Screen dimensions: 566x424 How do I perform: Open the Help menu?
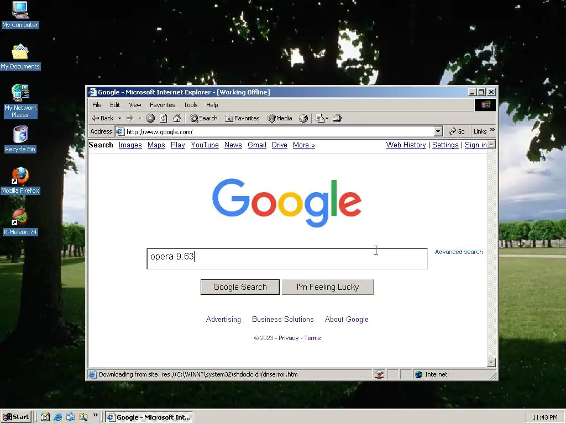point(212,105)
